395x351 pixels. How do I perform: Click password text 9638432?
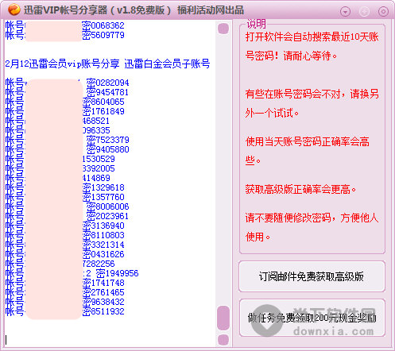click(107, 302)
